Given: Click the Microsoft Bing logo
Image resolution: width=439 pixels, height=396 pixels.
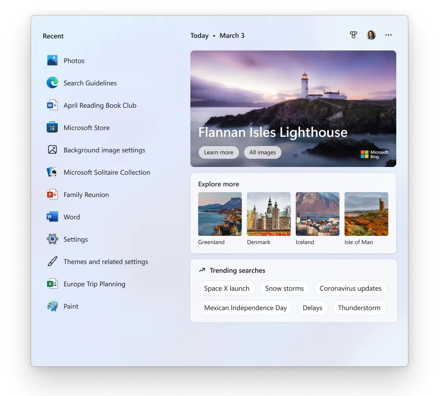Looking at the screenshot, I should (374, 154).
